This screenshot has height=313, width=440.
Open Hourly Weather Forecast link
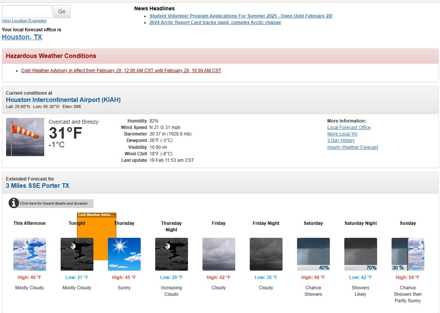[x=353, y=147]
